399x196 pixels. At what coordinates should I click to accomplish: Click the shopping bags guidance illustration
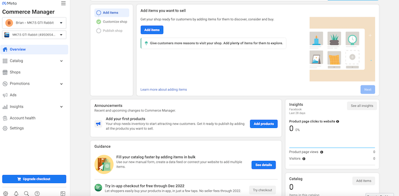[104, 165]
